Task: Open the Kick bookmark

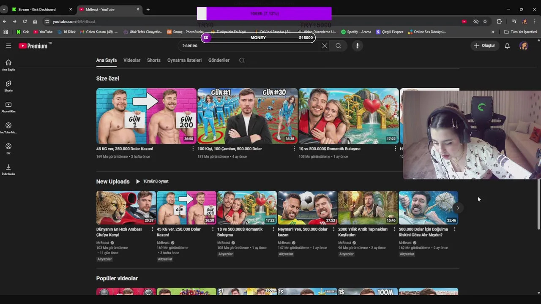Action: (x=23, y=32)
